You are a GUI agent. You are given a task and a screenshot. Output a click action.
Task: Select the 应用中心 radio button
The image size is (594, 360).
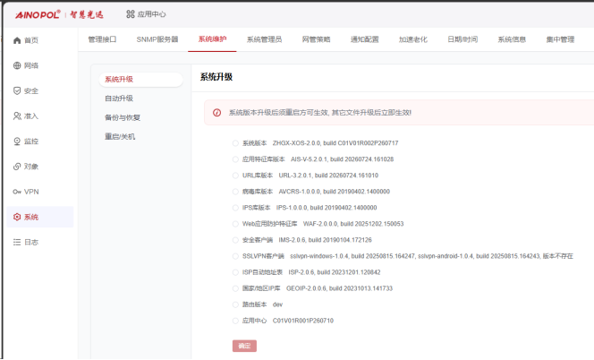click(x=235, y=321)
